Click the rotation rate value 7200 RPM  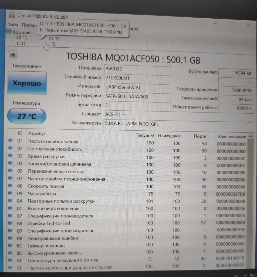click(x=236, y=90)
